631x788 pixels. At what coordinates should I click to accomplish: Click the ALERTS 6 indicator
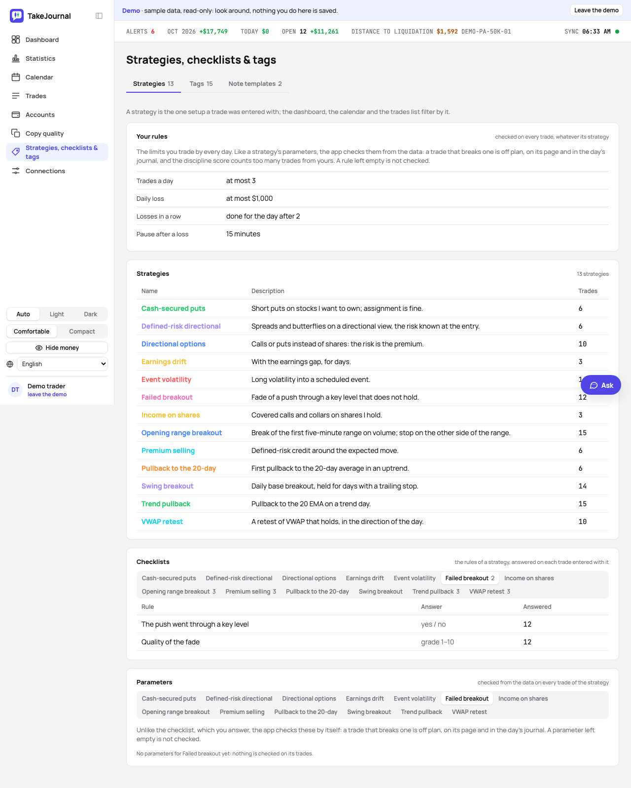(140, 32)
